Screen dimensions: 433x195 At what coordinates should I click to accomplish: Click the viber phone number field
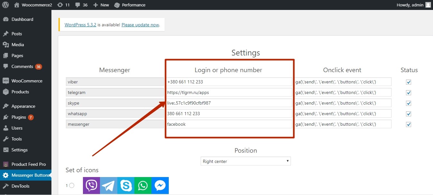[229, 82]
